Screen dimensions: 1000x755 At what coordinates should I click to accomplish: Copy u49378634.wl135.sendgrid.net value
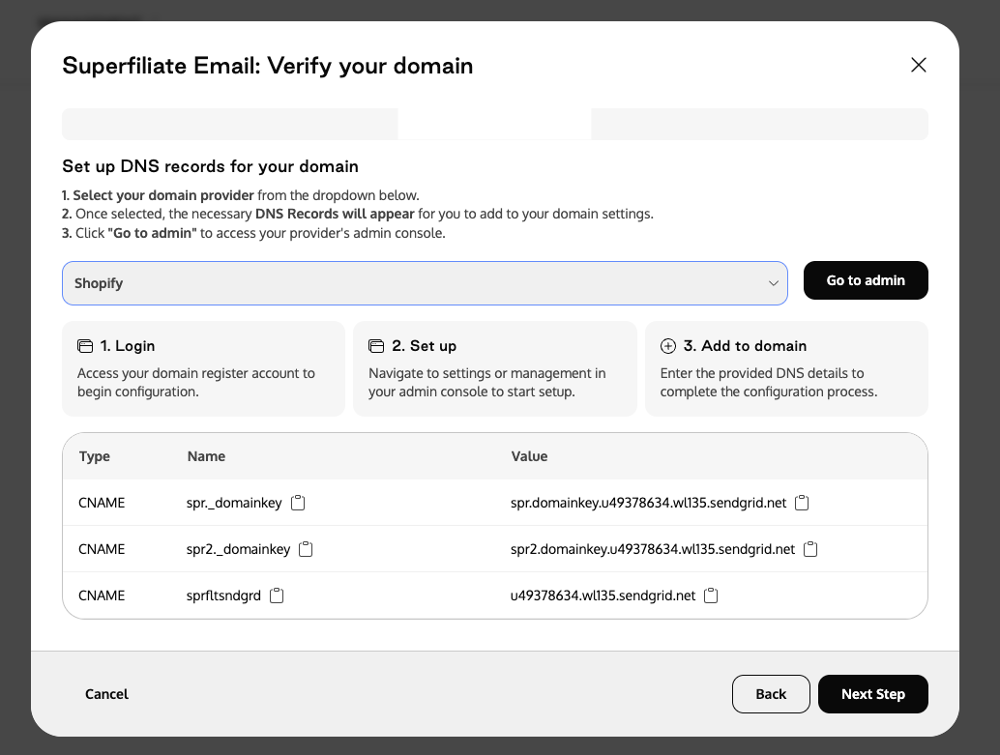click(711, 595)
